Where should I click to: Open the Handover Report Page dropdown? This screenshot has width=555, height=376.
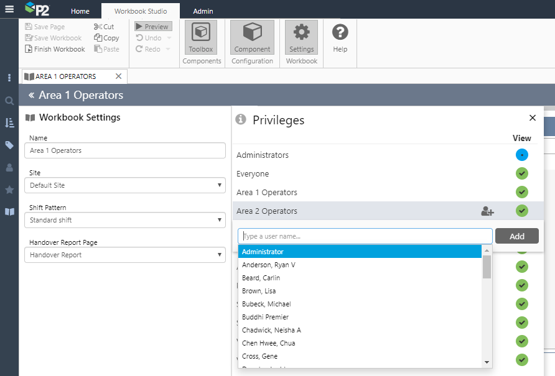click(220, 255)
